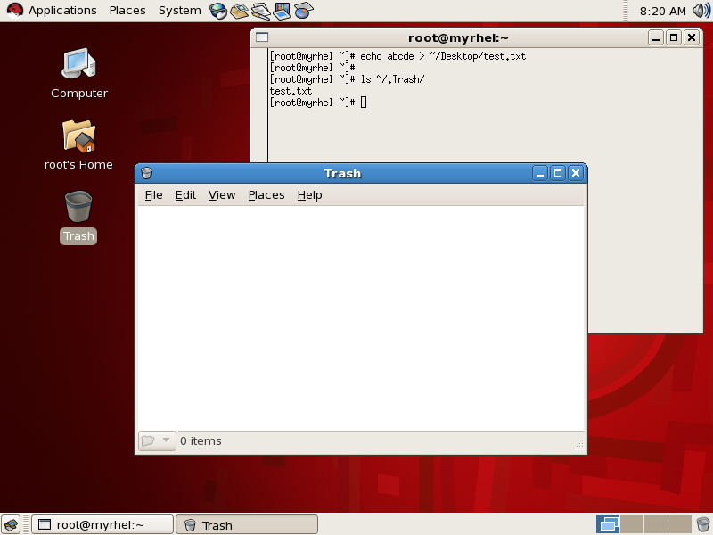
Task: Expand the location dropdown in Trash status bar
Action: (x=156, y=440)
